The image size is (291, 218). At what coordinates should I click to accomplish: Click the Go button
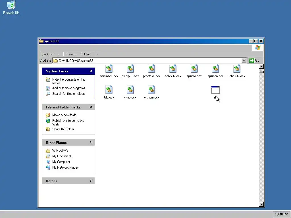point(254,60)
